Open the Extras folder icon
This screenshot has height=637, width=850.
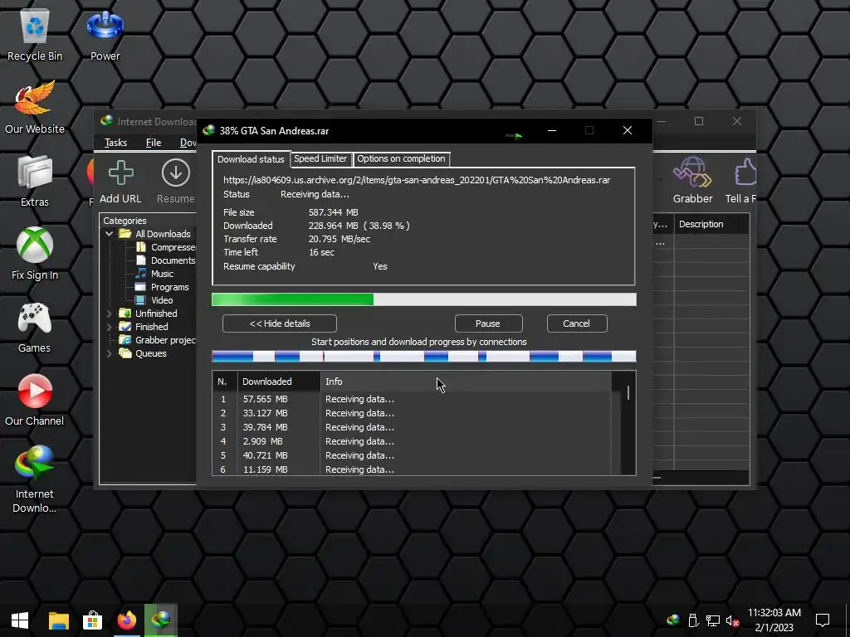(x=35, y=180)
